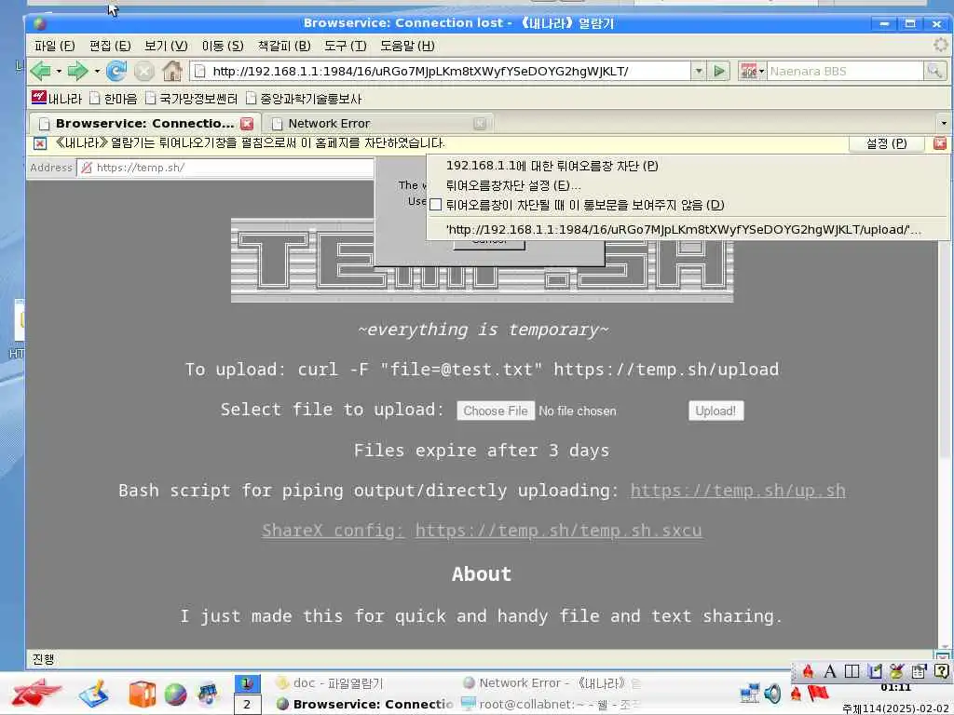The width and height of the screenshot is (954, 715).
Task: Open the 이동 (S) menu
Action: point(223,46)
